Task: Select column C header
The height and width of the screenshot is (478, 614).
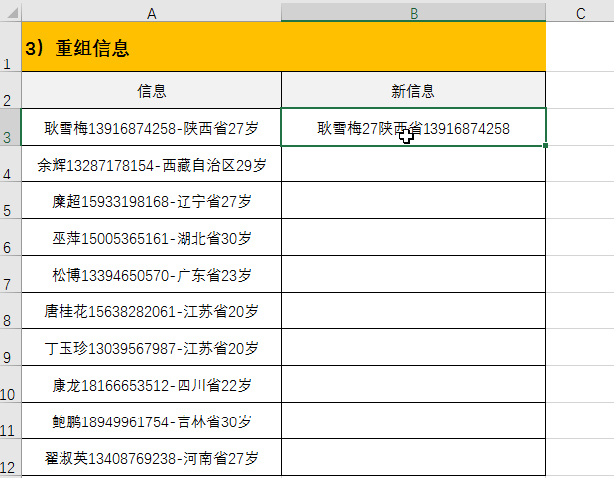Action: (580, 14)
